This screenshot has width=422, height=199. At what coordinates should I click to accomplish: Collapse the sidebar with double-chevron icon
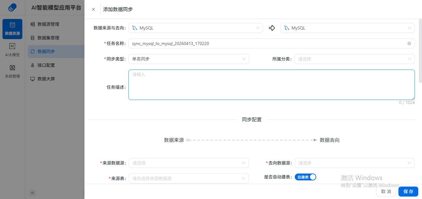(x=33, y=193)
